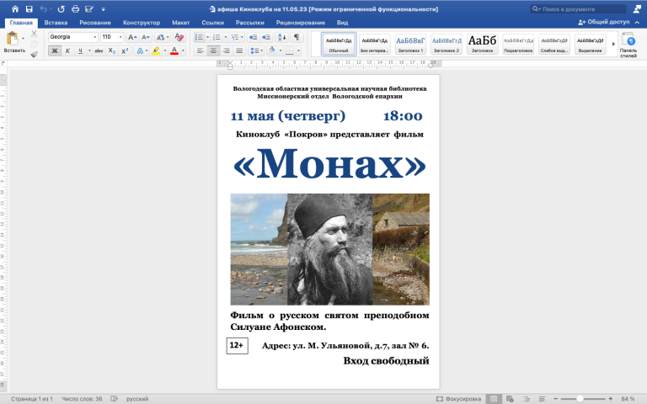
Task: Open the font size 110 dropdown
Action: pos(120,37)
